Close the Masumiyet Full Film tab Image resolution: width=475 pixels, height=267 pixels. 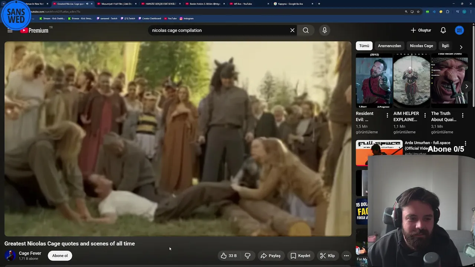(136, 4)
